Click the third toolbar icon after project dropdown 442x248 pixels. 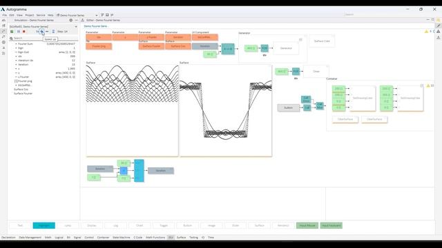pos(112,15)
